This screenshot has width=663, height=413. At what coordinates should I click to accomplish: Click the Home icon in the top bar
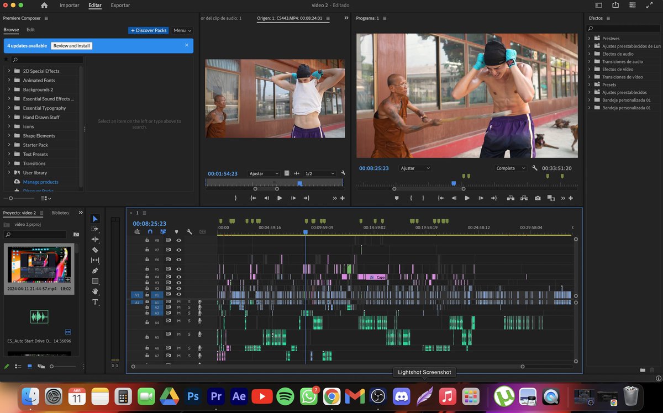44,6
